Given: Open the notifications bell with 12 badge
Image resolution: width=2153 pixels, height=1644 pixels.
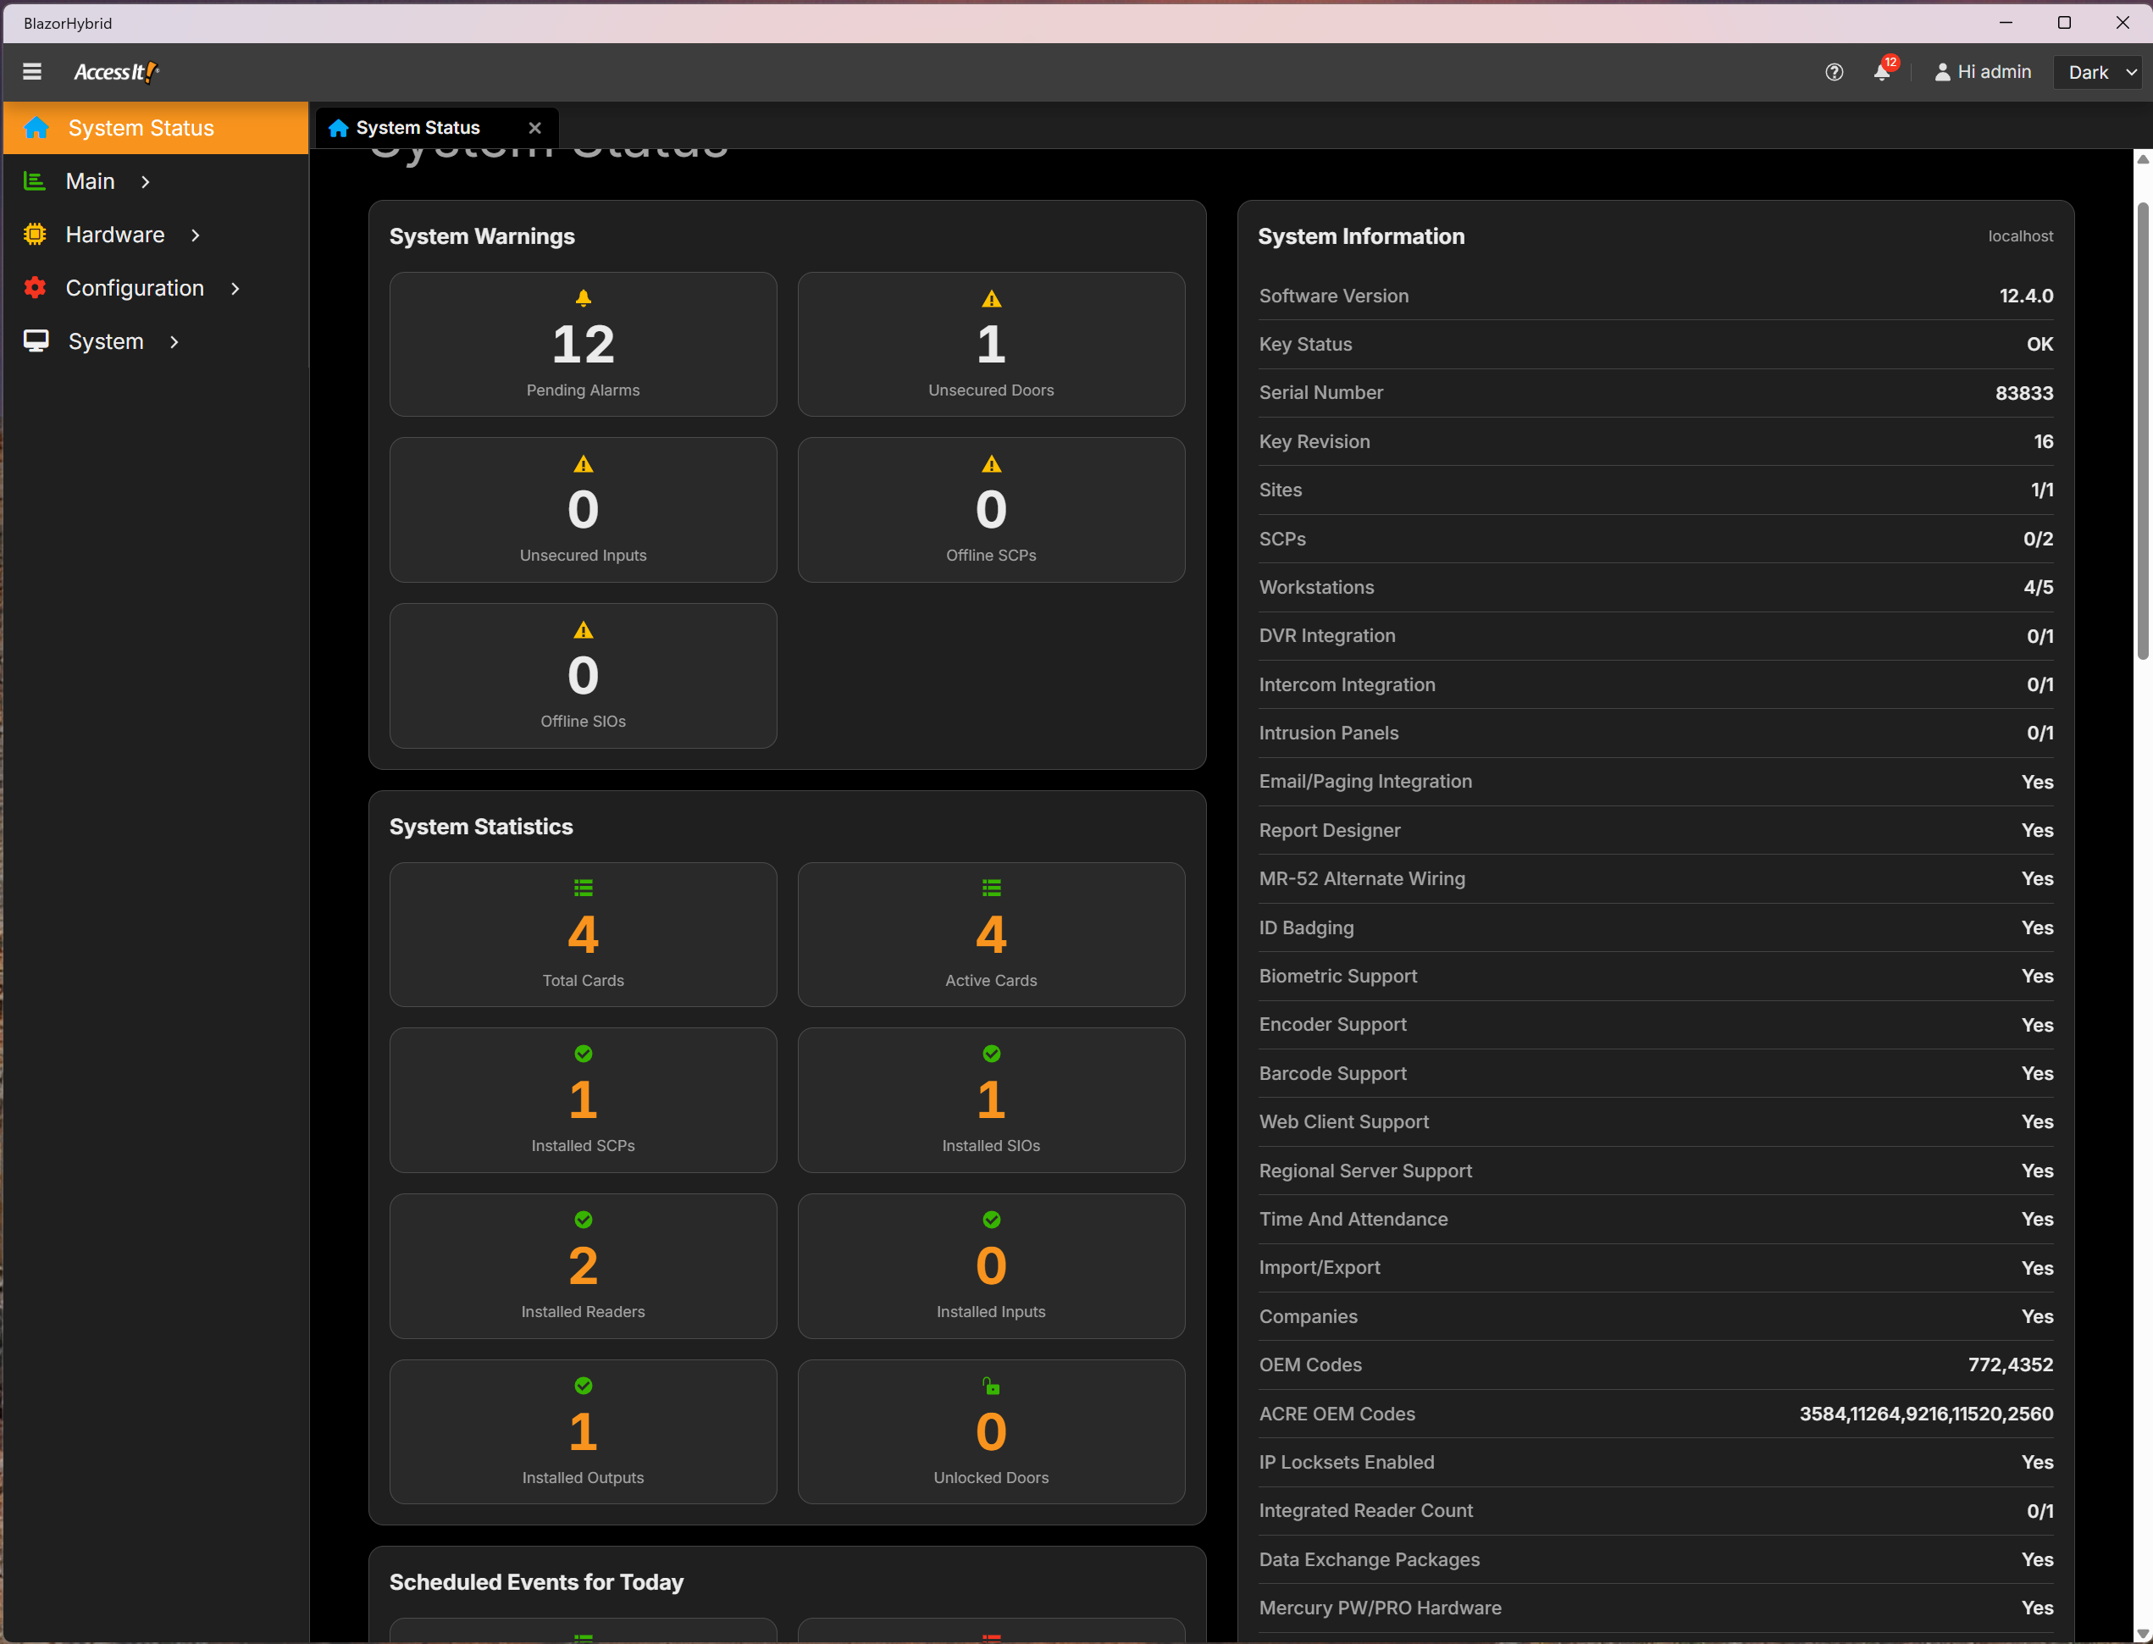Looking at the screenshot, I should click(x=1883, y=70).
